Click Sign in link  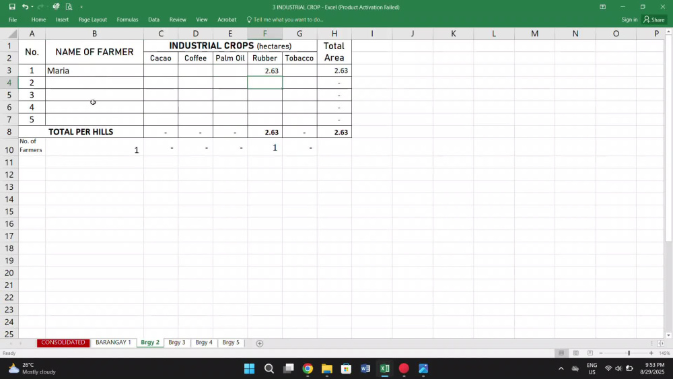(629, 20)
